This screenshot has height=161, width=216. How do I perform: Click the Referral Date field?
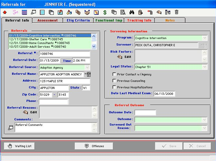click(x=50, y=60)
